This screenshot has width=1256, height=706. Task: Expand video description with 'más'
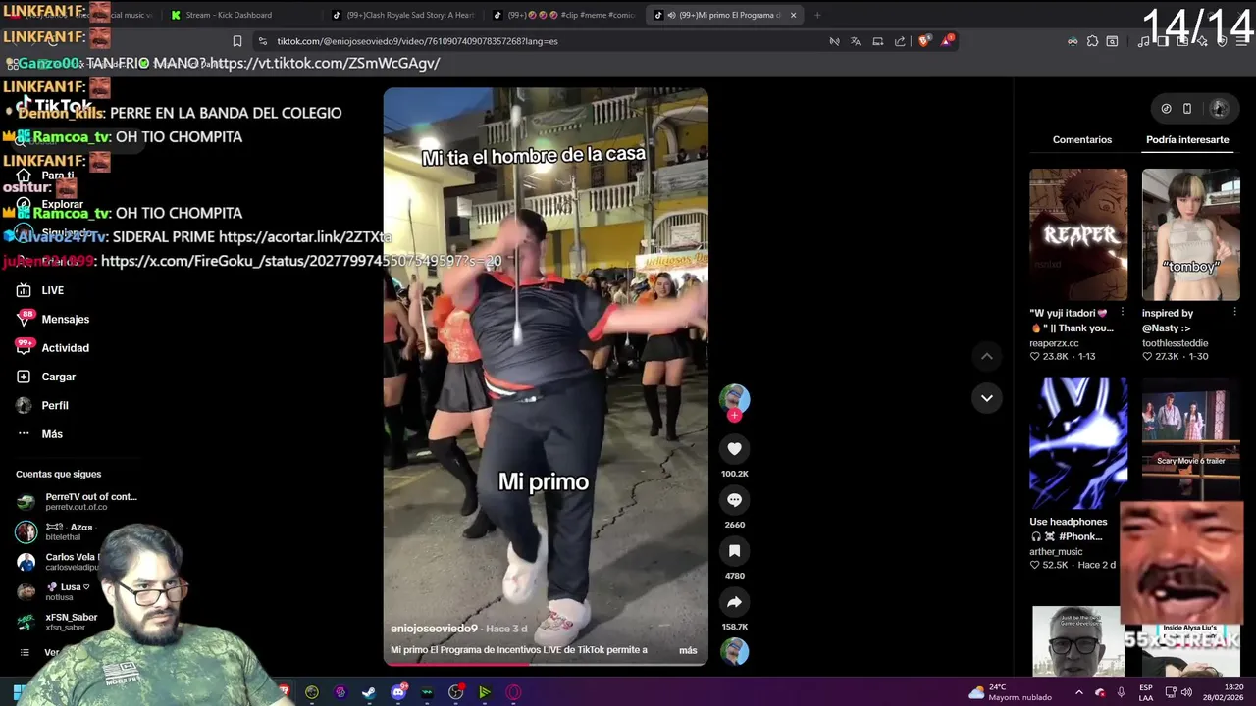(x=688, y=650)
